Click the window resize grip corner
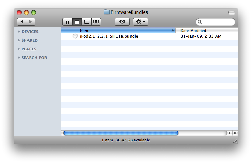Screen dimensions: 252x163 tap(235, 141)
